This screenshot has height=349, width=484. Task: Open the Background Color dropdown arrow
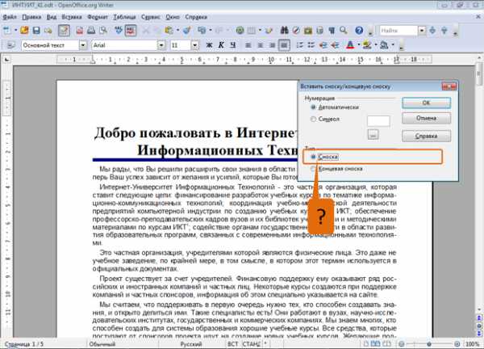[393, 45]
